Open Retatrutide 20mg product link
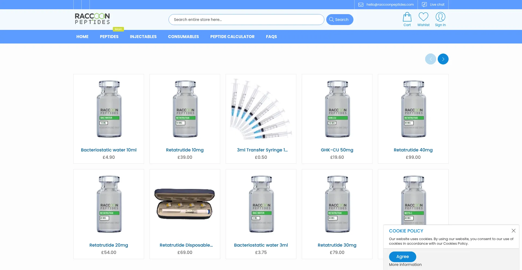 pyautogui.click(x=109, y=245)
